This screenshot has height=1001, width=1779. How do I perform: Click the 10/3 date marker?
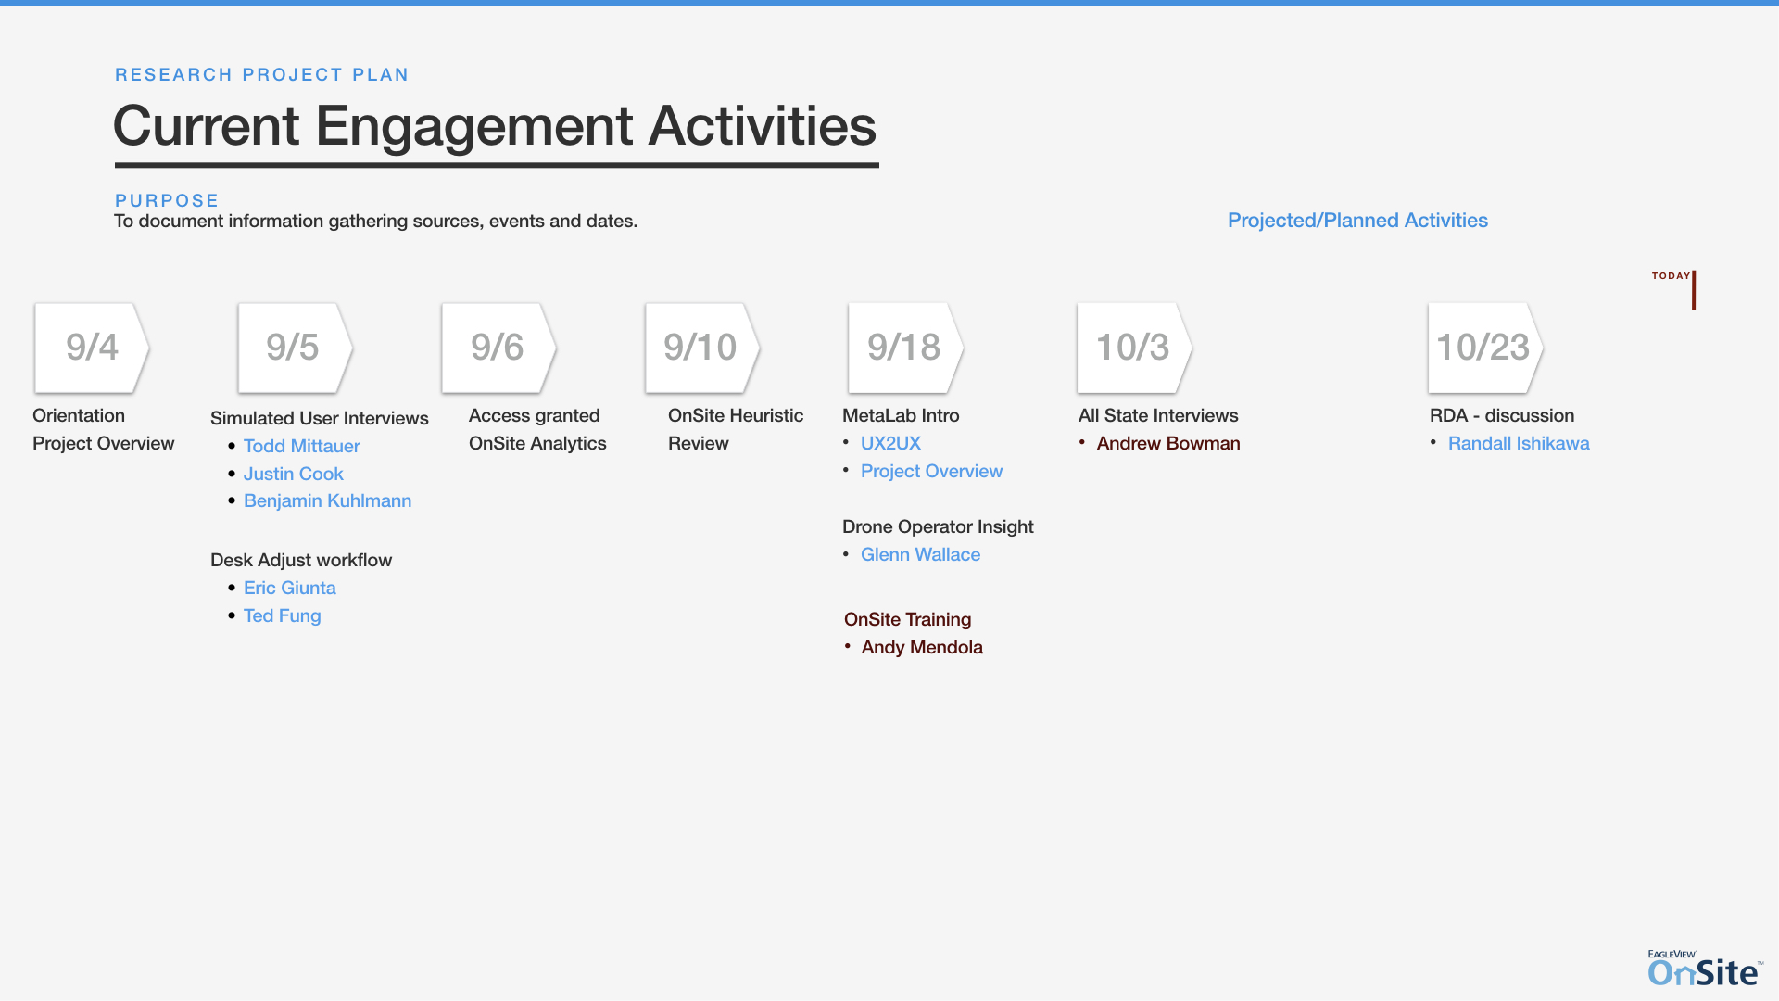pos(1134,348)
